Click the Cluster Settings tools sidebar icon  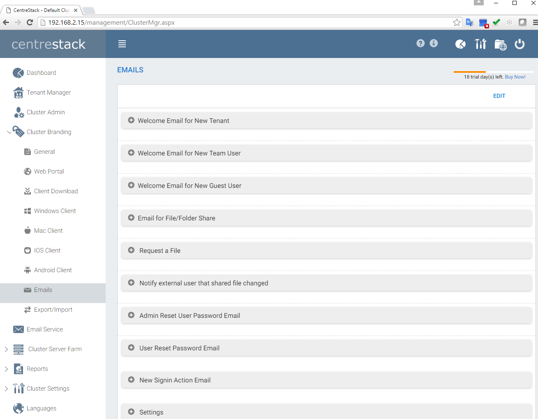[19, 389]
